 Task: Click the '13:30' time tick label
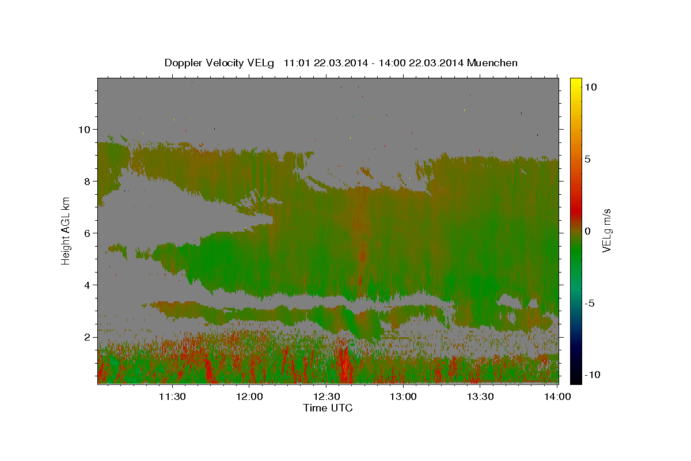[x=480, y=396]
